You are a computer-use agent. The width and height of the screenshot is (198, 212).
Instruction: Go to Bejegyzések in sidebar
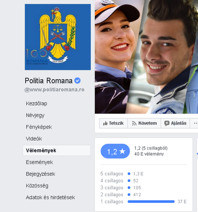click(x=41, y=174)
